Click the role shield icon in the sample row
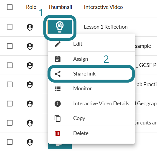 coord(30,46)
